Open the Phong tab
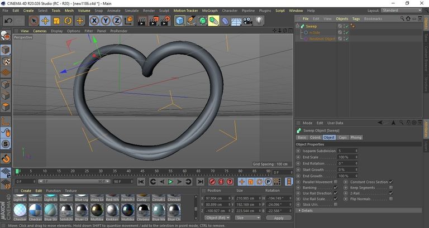 356,138
